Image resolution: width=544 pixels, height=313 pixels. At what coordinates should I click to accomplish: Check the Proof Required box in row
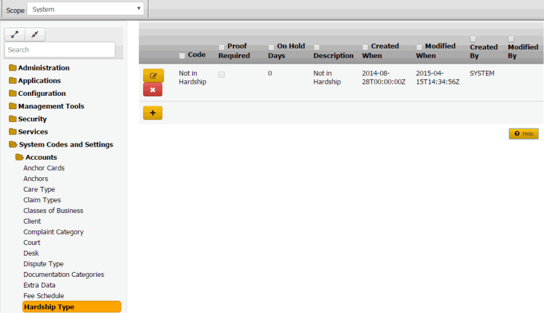point(222,74)
